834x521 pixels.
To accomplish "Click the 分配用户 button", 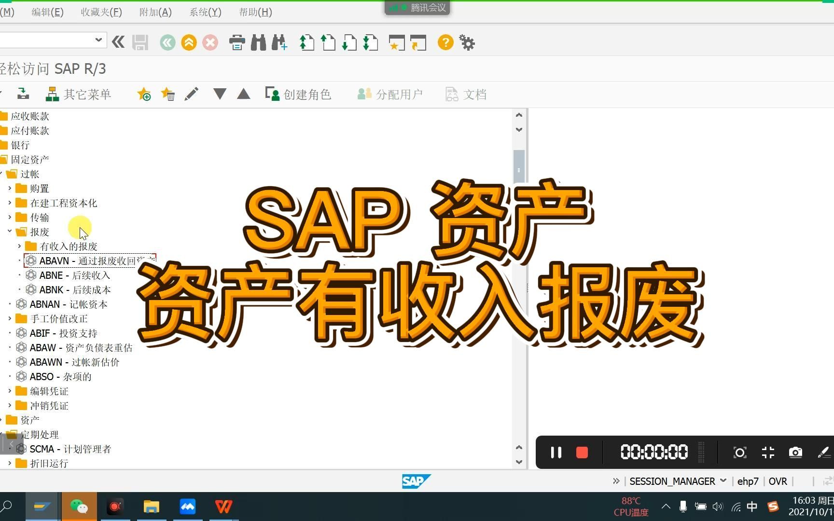I will [x=390, y=94].
